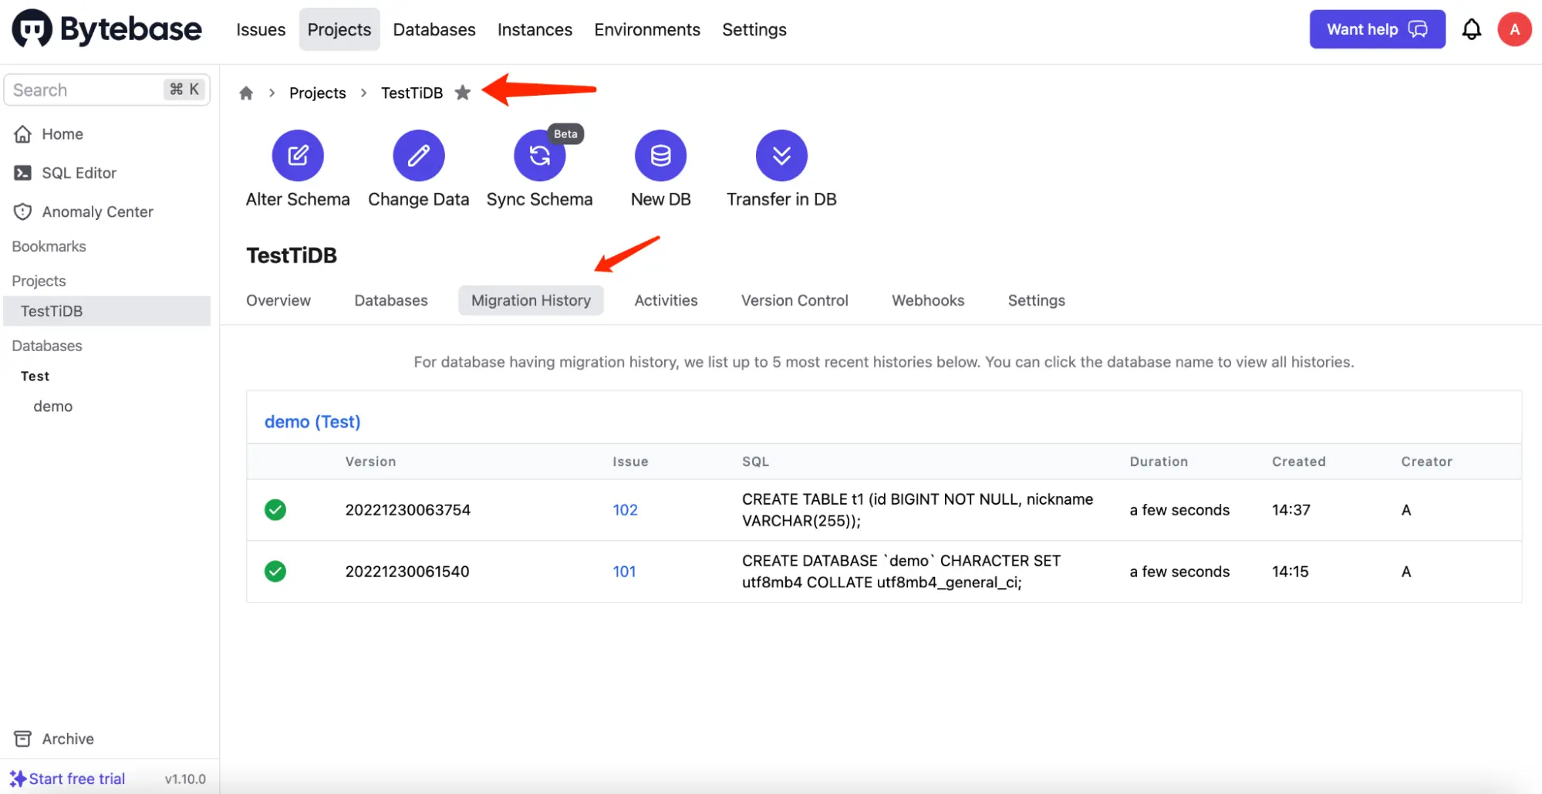Open the notifications bell
Screen dimensions: 1542x794
[x=1471, y=29]
